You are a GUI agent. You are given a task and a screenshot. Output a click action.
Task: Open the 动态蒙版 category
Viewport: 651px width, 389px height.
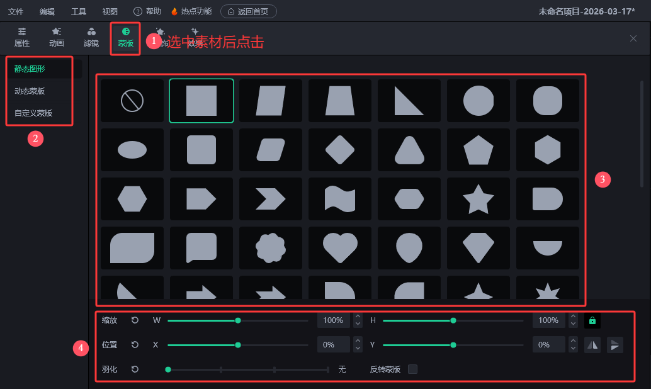pyautogui.click(x=30, y=91)
